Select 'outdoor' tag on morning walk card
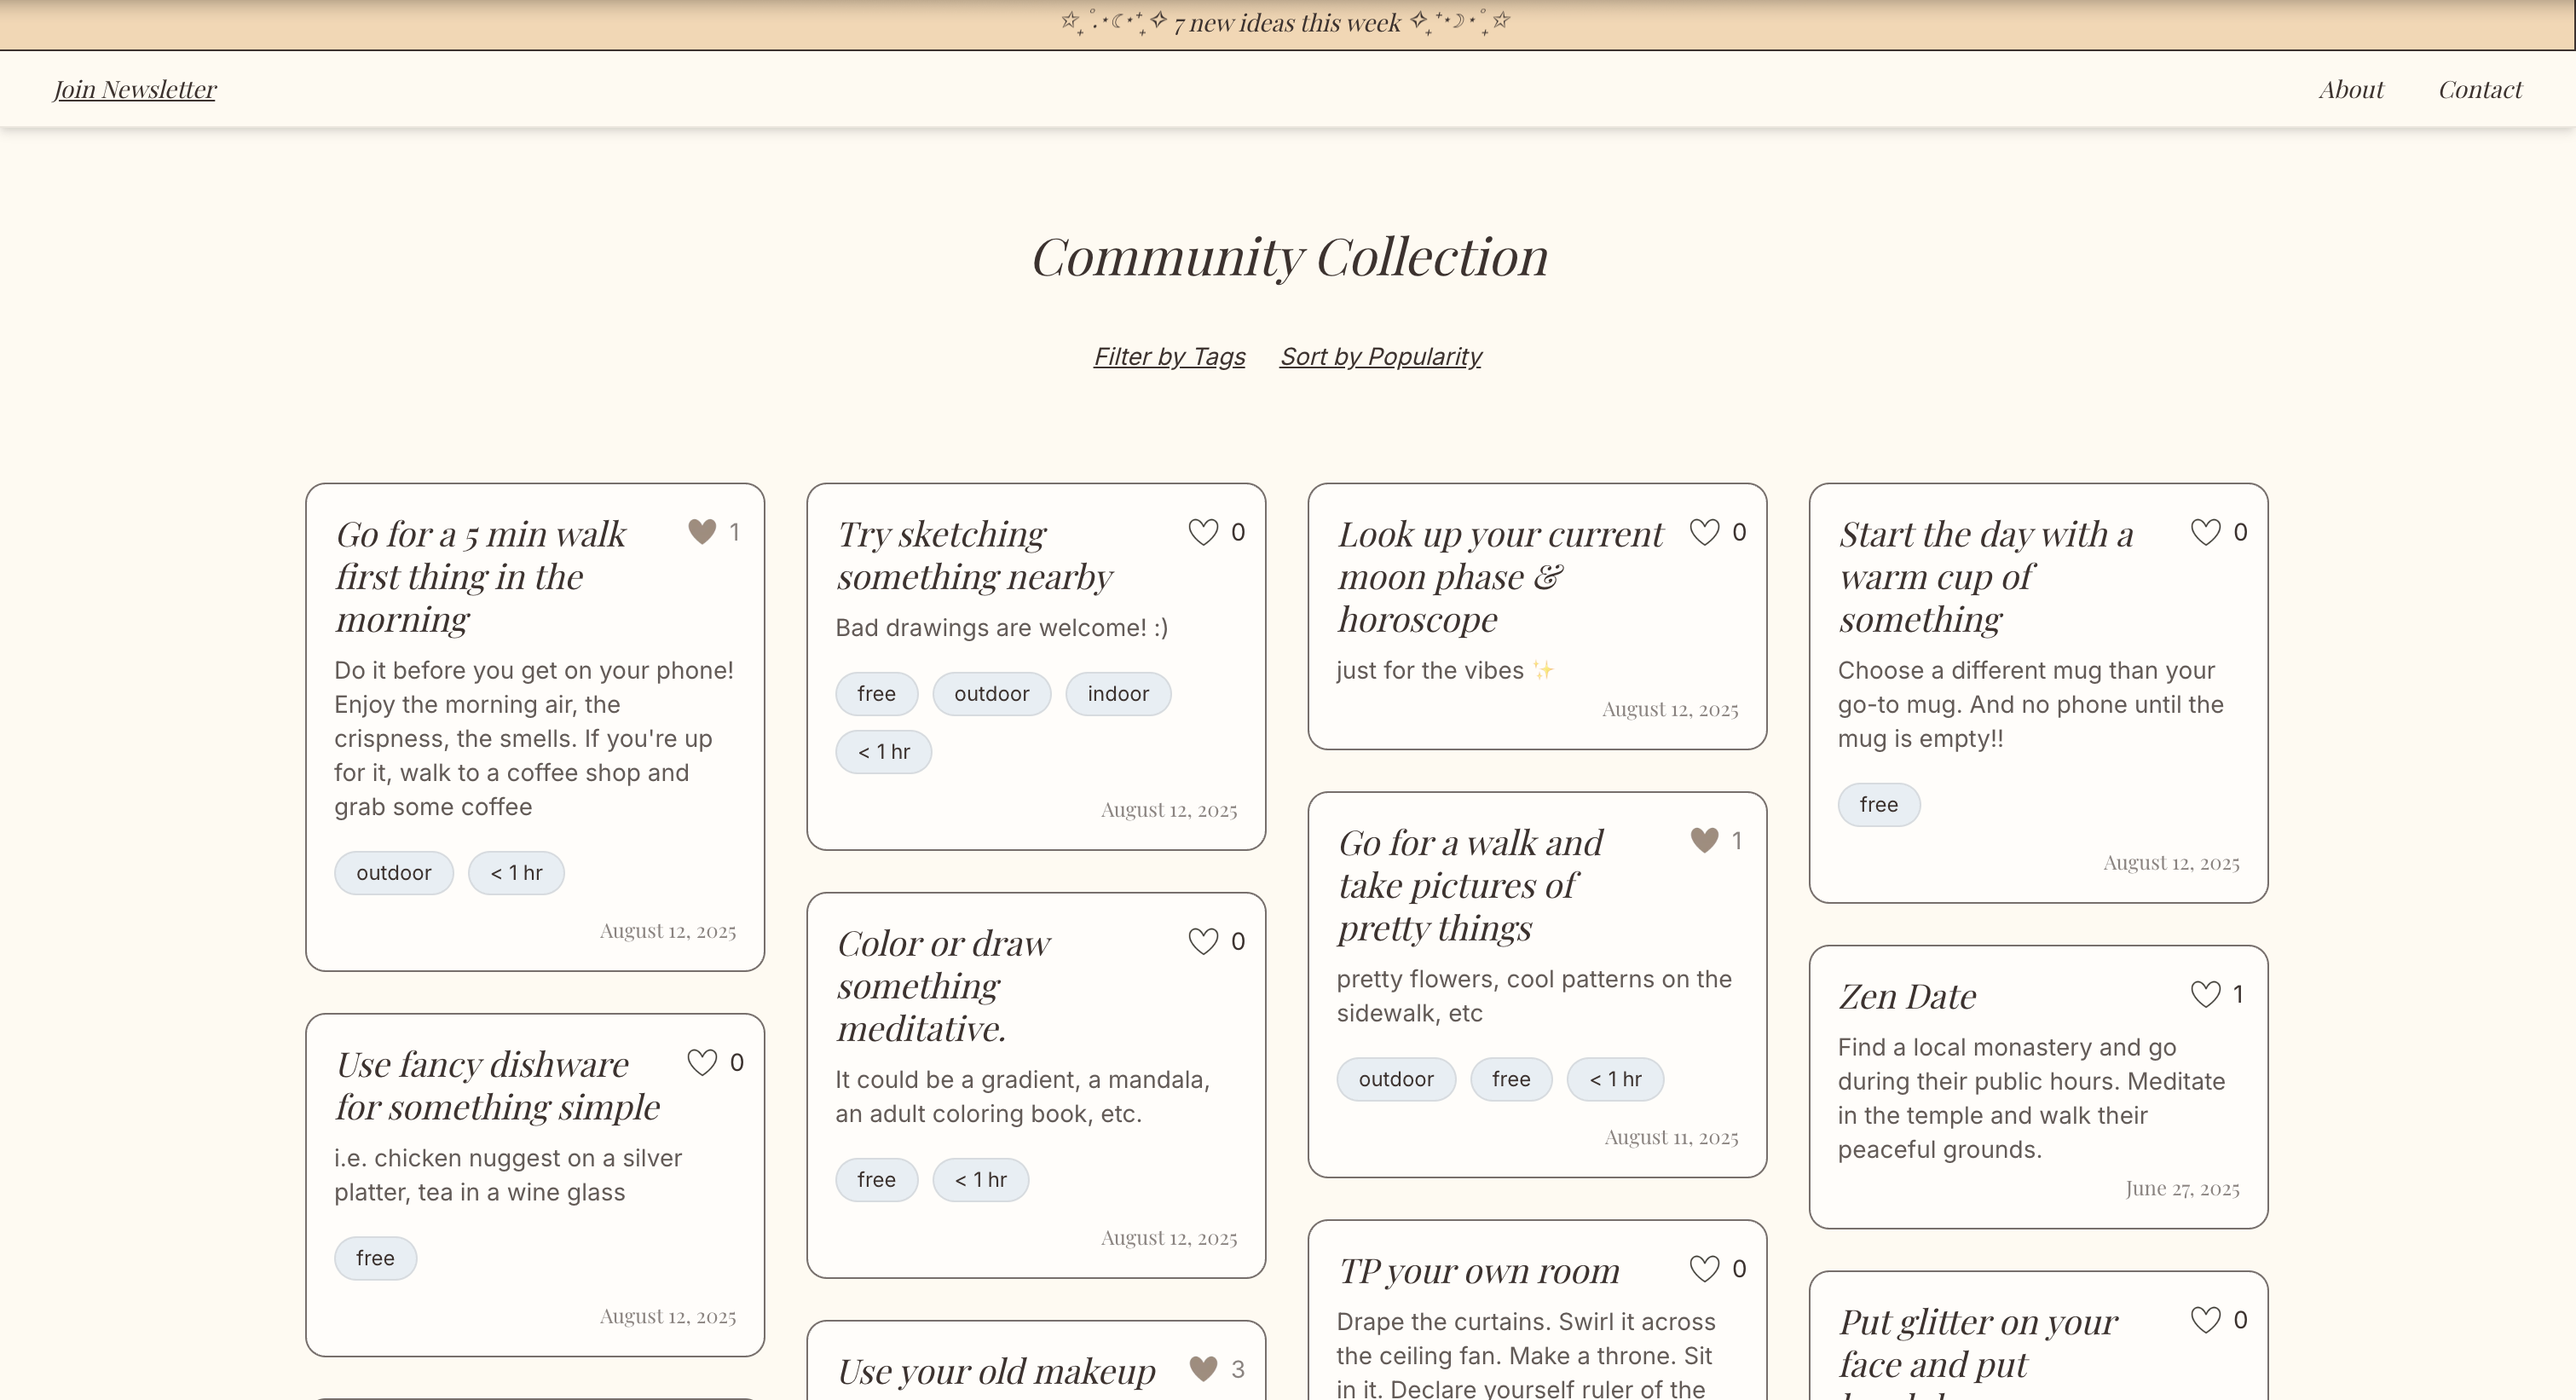The height and width of the screenshot is (1400, 2576). 394,873
